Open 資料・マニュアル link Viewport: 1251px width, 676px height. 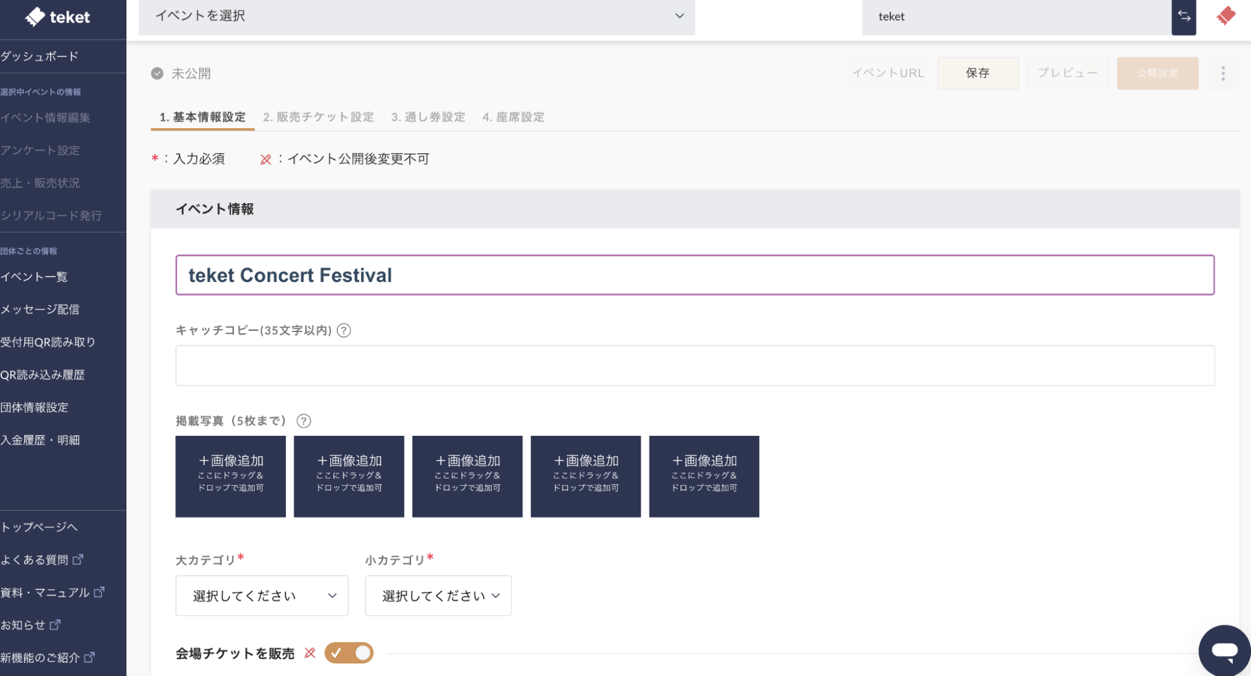pyautogui.click(x=45, y=592)
